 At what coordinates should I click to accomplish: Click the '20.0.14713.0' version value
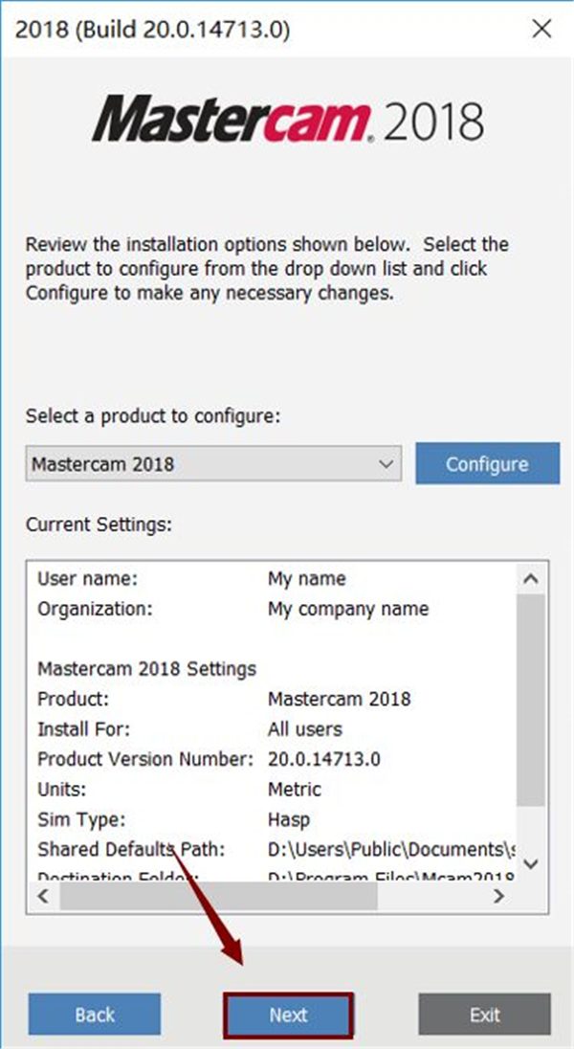pos(323,759)
